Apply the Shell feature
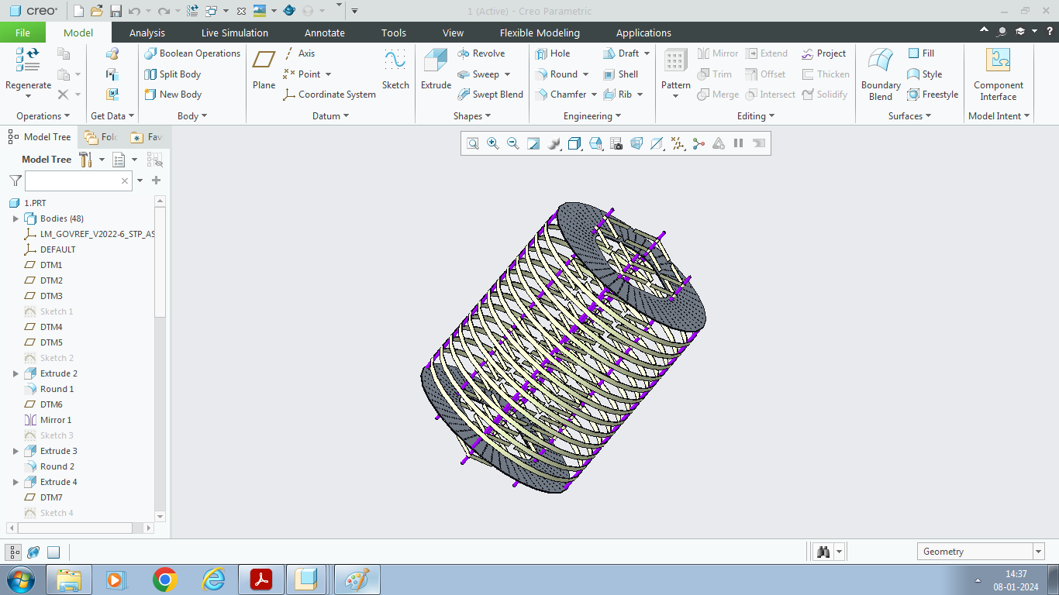Viewport: 1059px width, 595px height. (x=620, y=74)
